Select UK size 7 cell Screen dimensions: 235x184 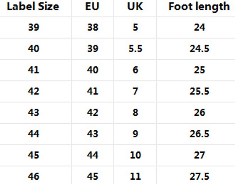click(135, 91)
